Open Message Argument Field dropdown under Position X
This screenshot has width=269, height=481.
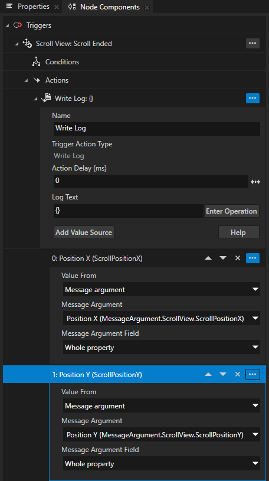click(161, 348)
